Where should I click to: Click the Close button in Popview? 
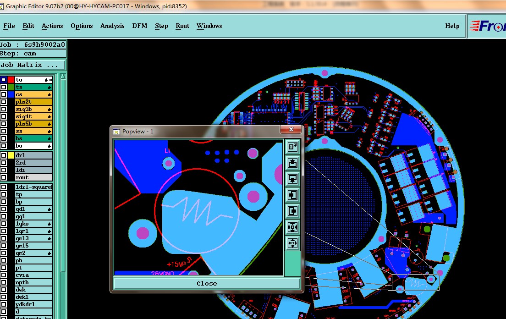pos(207,284)
